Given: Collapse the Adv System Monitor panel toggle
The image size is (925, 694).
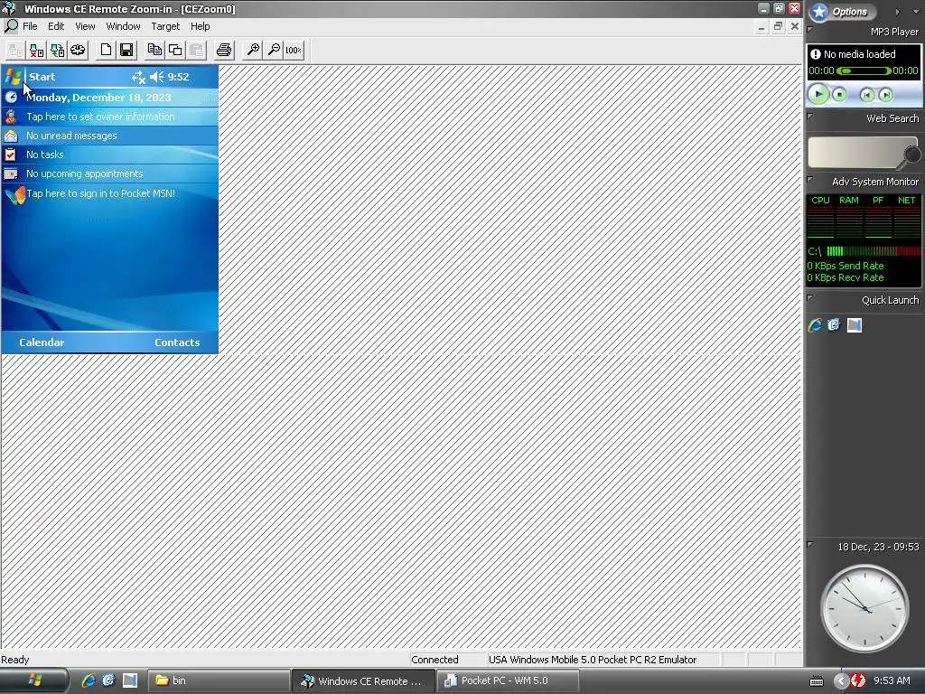Looking at the screenshot, I should pos(810,179).
